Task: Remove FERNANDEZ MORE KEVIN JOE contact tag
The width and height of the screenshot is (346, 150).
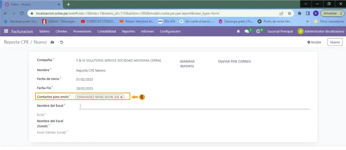Action: [122, 97]
